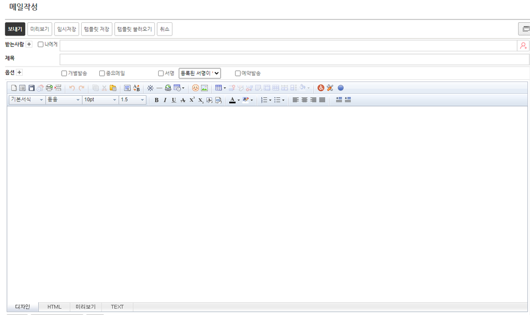Open the 기본서식 style dropdown
The height and width of the screenshot is (315, 530).
pos(27,100)
